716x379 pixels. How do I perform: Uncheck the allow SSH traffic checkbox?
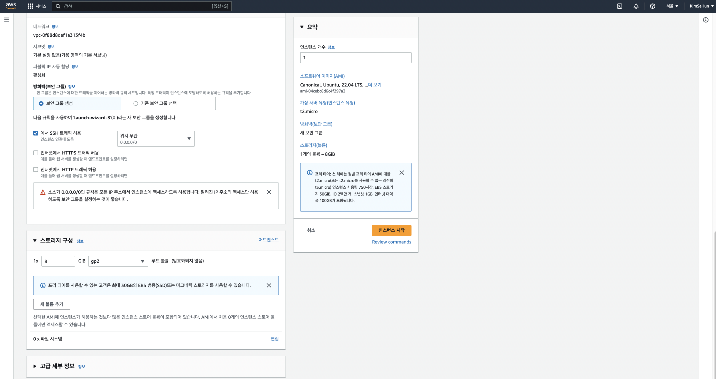(35, 133)
